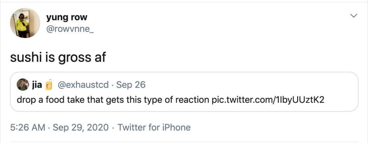Click the "Sep 29, 2020" date
Image resolution: width=368 pixels, height=143 pixels.
(80, 127)
